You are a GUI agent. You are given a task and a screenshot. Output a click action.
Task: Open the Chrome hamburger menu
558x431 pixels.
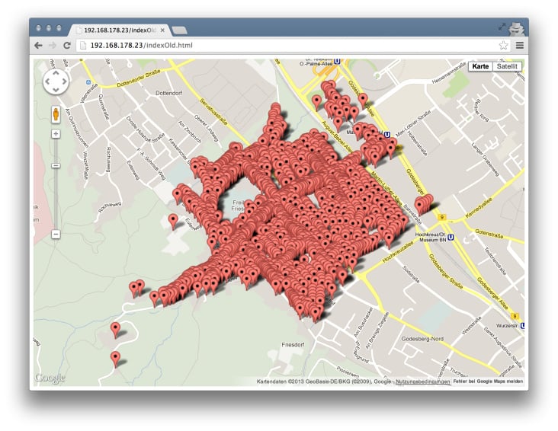point(520,45)
